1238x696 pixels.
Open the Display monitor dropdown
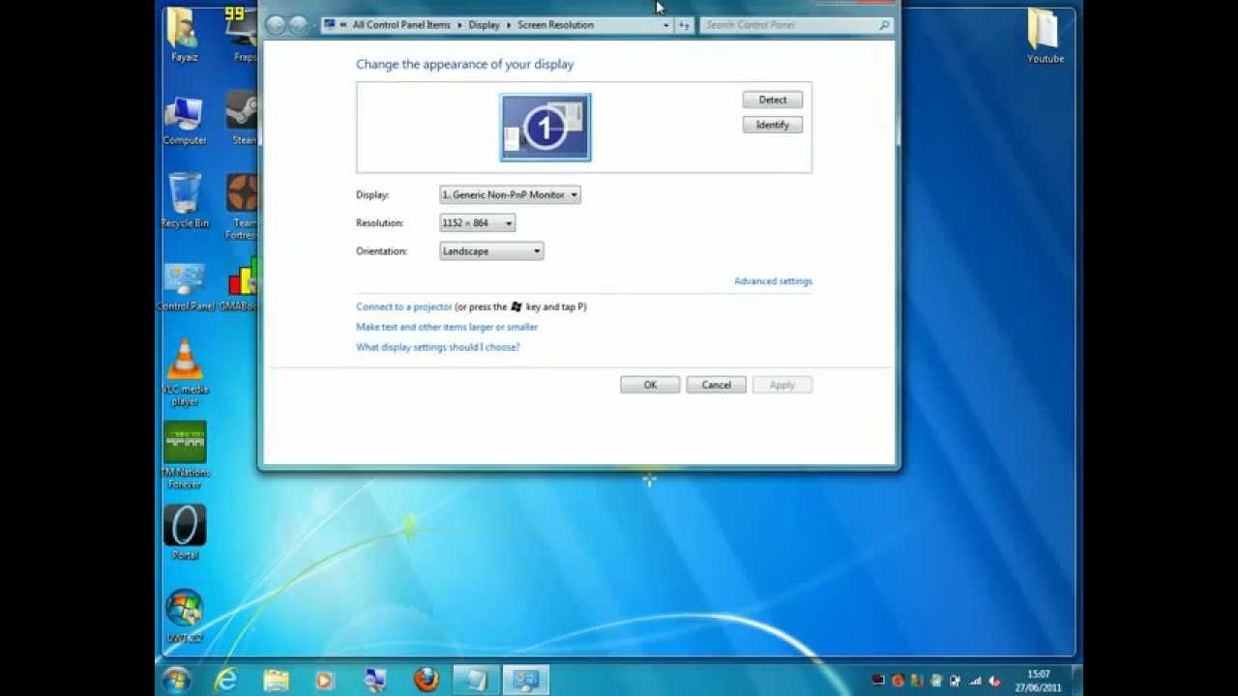[x=510, y=194]
